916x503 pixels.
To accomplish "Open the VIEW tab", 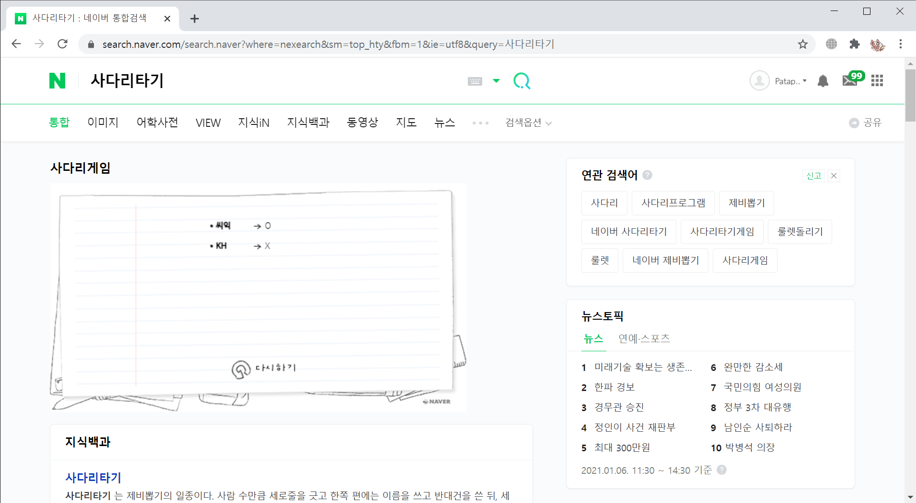I will point(208,123).
